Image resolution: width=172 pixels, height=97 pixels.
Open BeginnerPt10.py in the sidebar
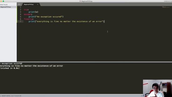[x=6, y=7]
